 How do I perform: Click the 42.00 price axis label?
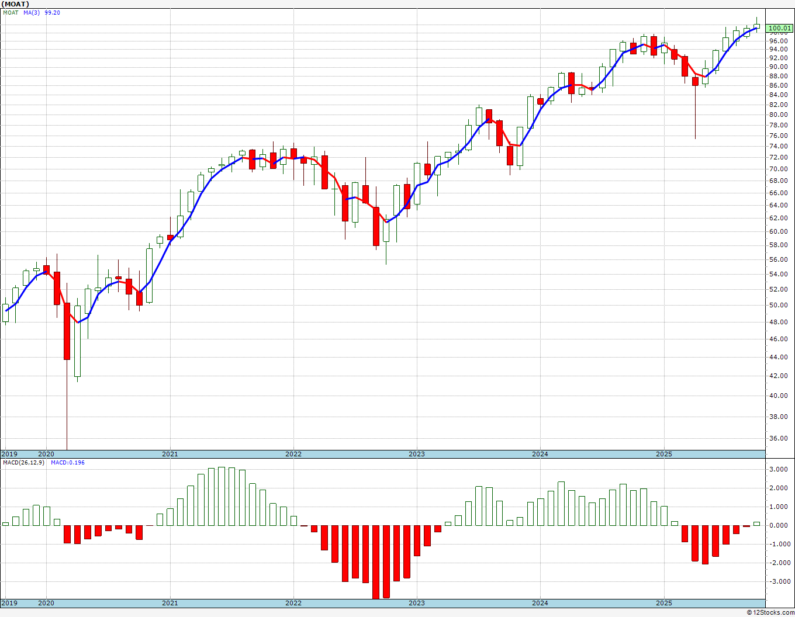click(x=777, y=376)
